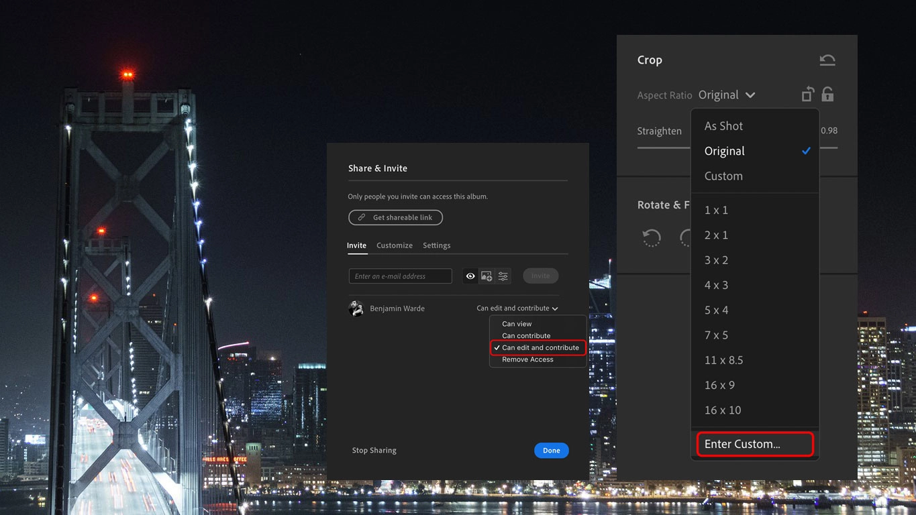This screenshot has width=916, height=515.
Task: Go to the Settings tab
Action: tap(437, 245)
